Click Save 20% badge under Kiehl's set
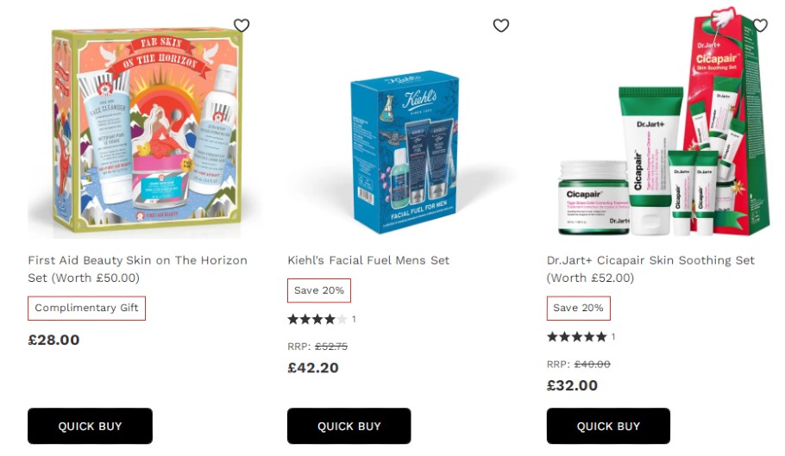 point(319,290)
